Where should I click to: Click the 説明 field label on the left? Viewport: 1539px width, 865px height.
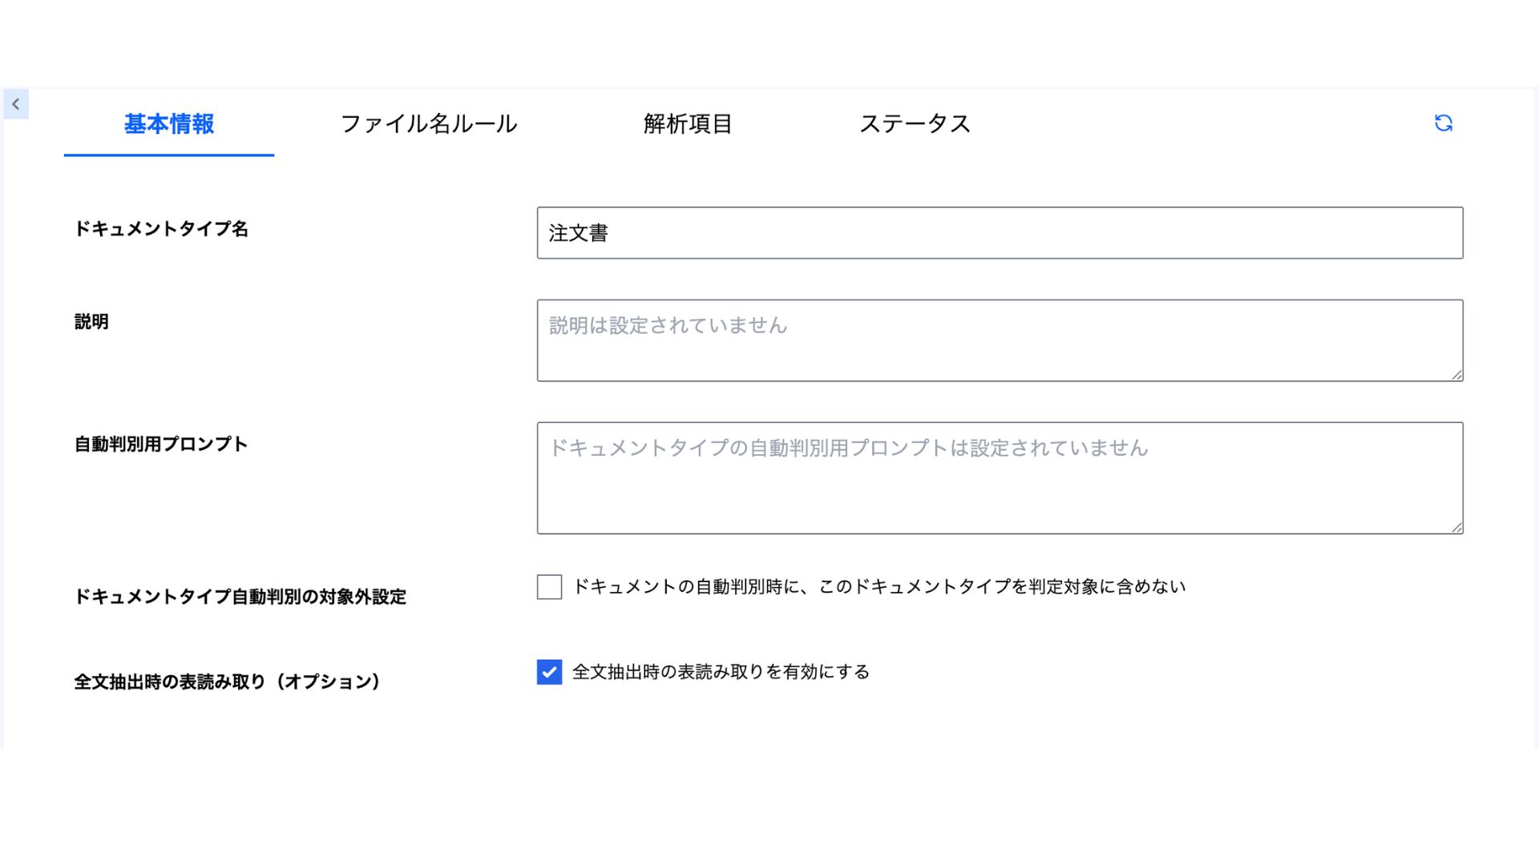coord(91,322)
